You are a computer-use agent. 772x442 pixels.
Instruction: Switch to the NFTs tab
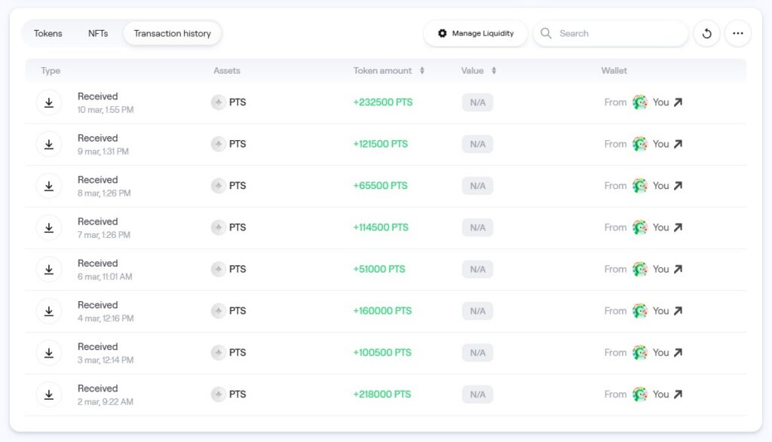[98, 33]
